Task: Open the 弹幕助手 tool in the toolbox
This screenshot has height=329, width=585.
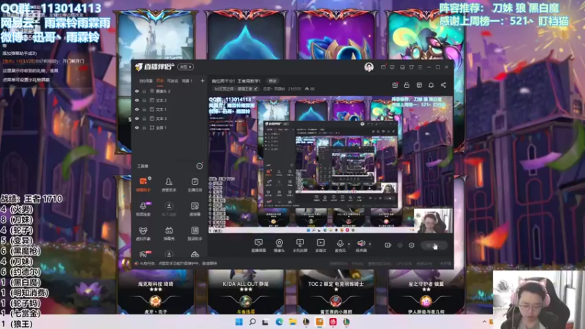Action: [143, 184]
